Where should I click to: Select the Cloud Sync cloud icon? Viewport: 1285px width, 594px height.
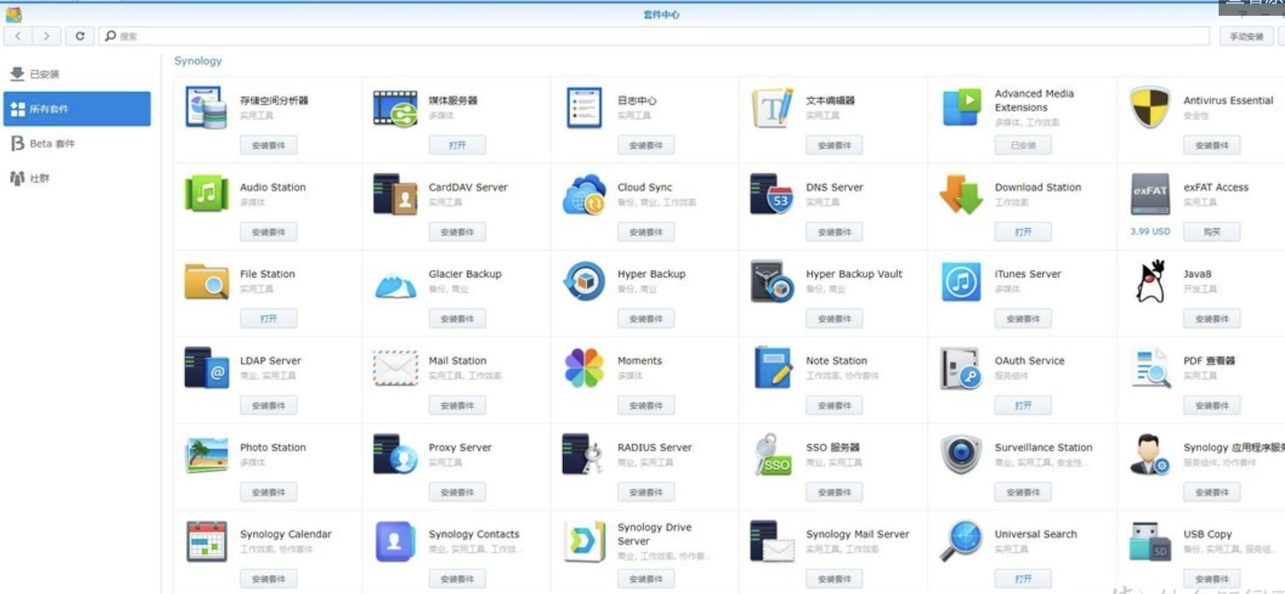tap(584, 194)
